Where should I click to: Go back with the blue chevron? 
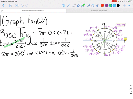point(3,5)
